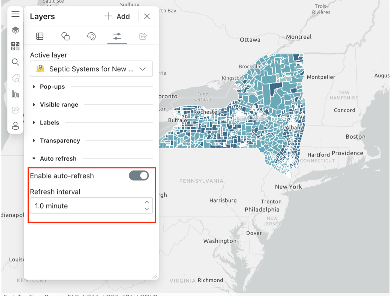Switch to the Fields tab in Layers panel

40,36
